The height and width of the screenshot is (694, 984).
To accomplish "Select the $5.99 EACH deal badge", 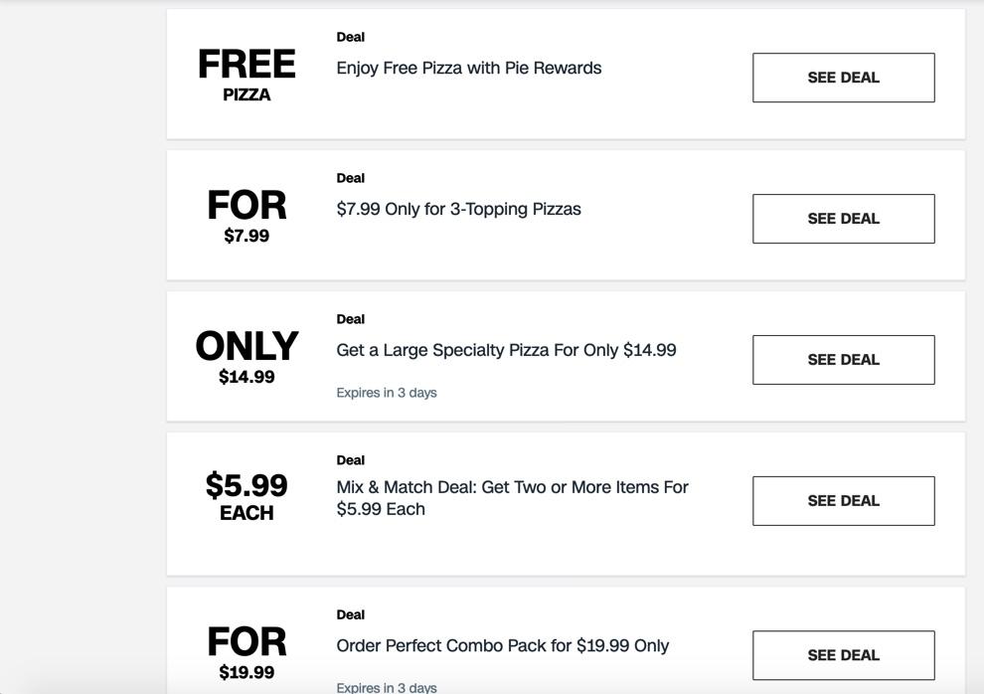I will (x=246, y=496).
